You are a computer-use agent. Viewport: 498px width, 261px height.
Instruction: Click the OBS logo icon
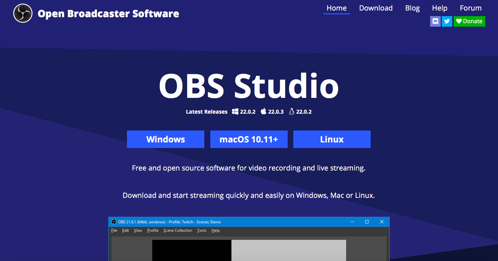point(23,13)
